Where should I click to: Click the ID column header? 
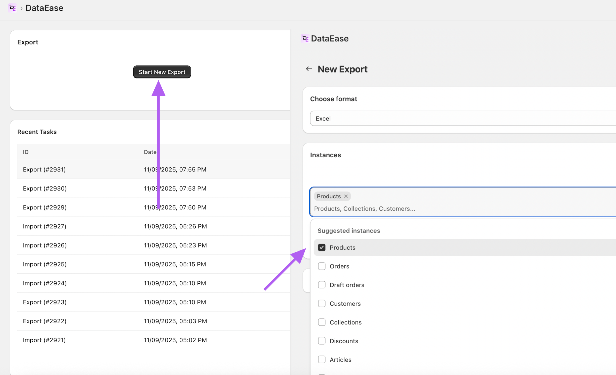point(26,152)
